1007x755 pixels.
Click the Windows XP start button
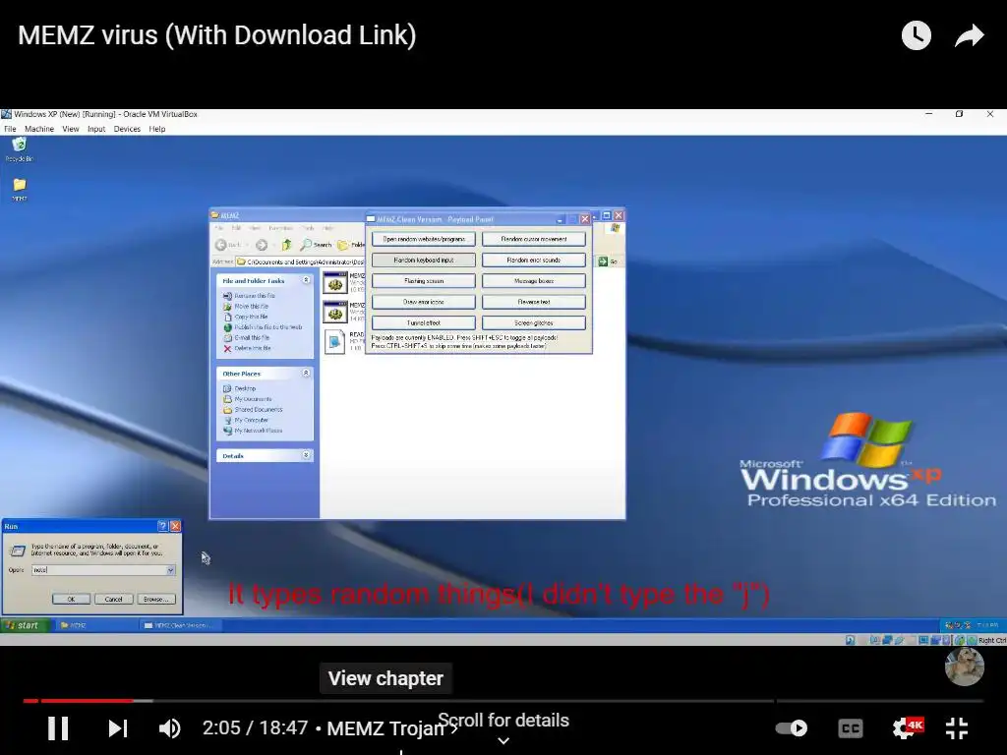coord(25,624)
